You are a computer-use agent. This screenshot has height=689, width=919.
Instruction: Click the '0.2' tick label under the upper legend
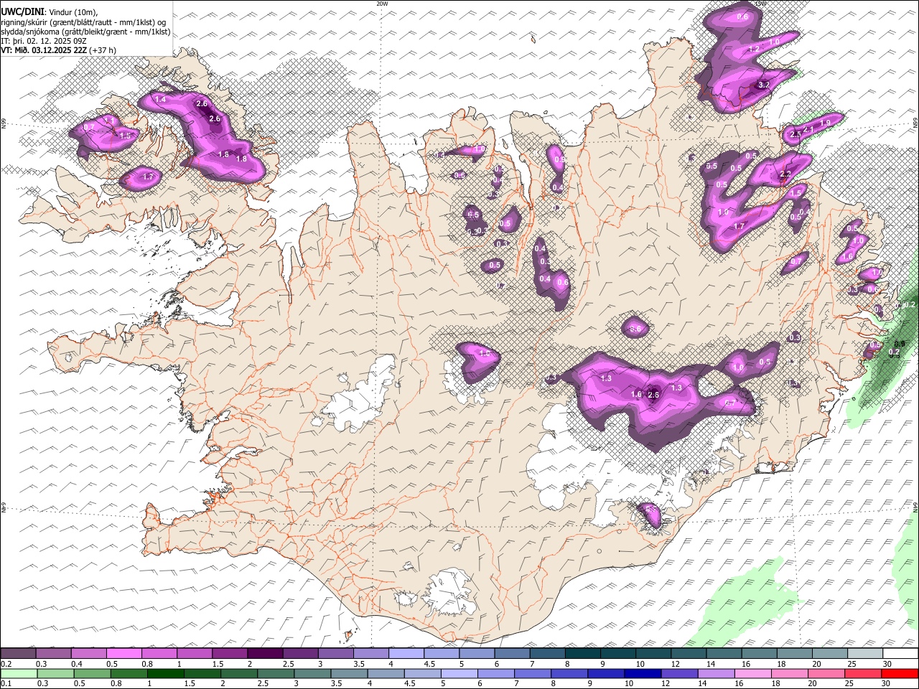(x=6, y=664)
